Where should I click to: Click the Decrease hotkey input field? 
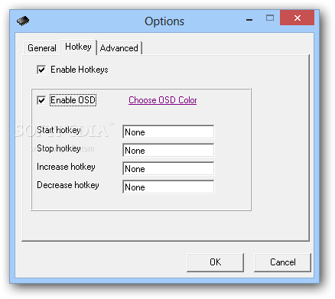point(168,187)
